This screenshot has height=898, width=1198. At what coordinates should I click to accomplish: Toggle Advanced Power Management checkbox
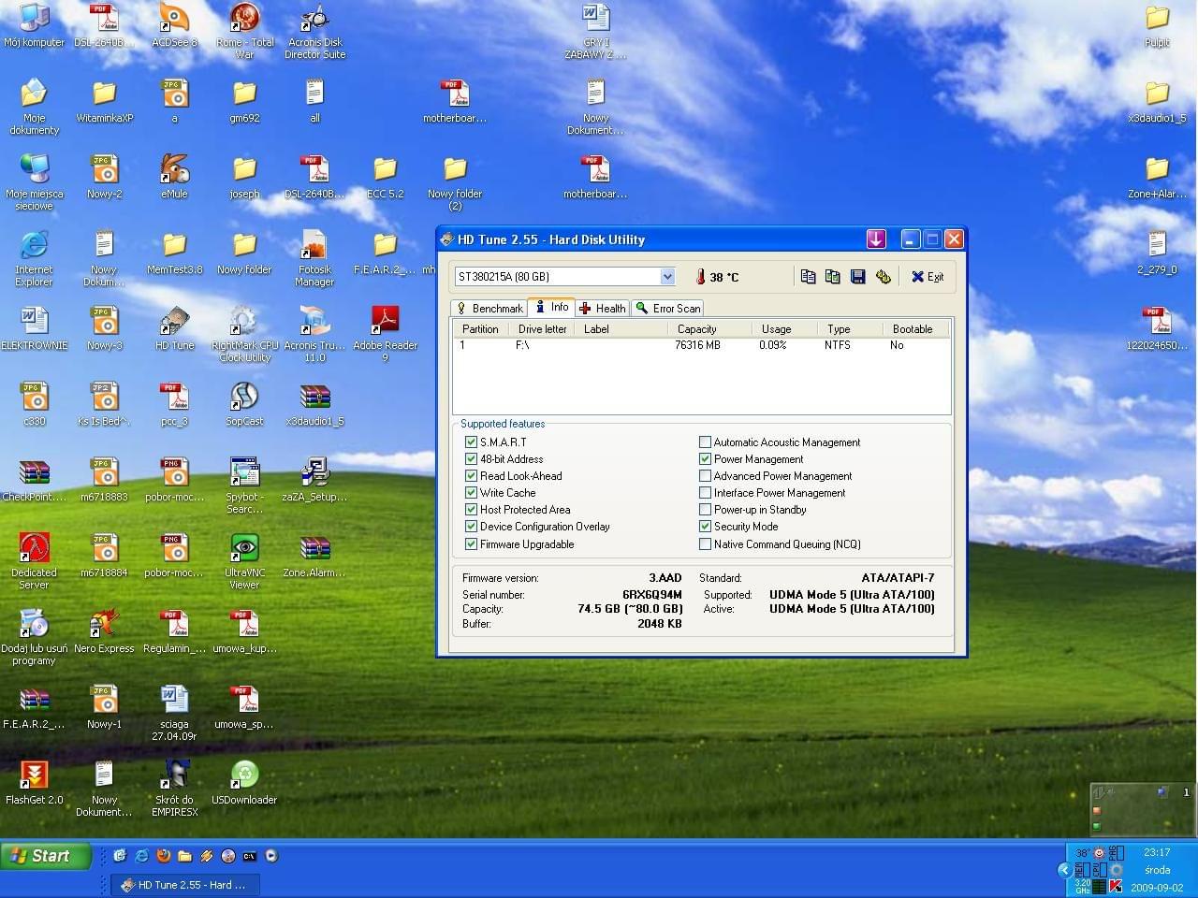coord(705,476)
